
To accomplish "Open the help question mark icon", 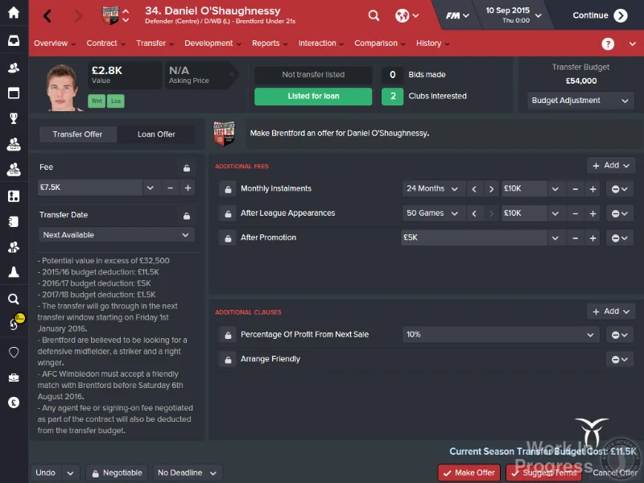I will pyautogui.click(x=608, y=43).
